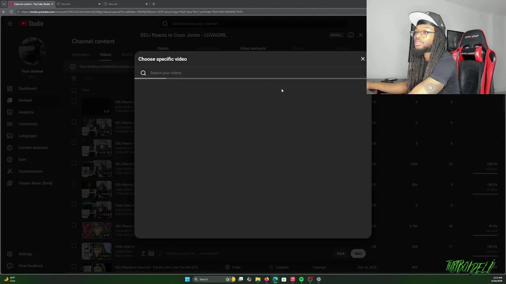506x284 pixels.
Task: Open Analytics in the left sidebar
Action: (26, 112)
